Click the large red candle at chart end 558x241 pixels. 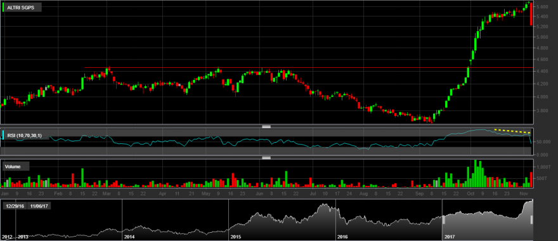coord(531,14)
